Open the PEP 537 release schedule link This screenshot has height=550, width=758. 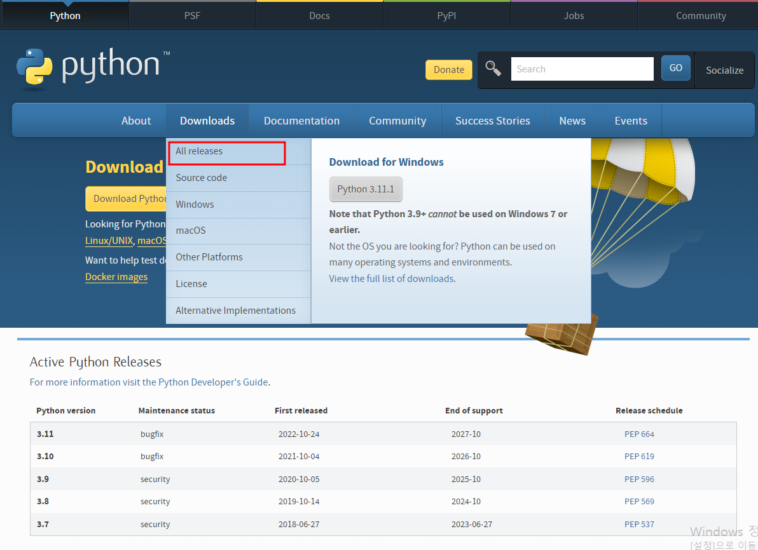coord(639,524)
